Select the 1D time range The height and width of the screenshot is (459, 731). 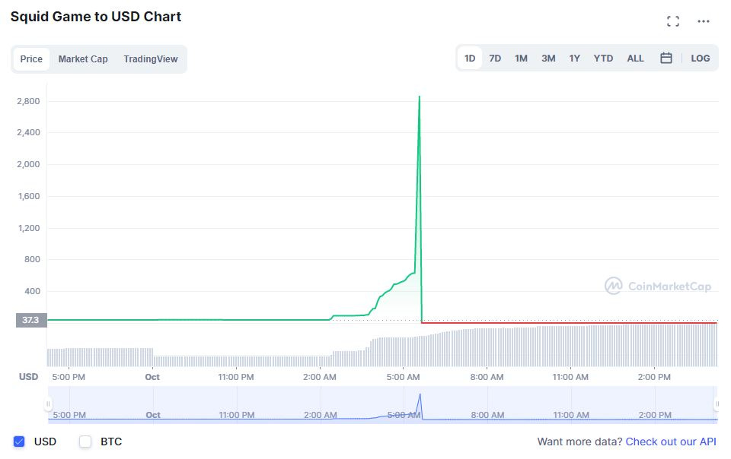470,58
